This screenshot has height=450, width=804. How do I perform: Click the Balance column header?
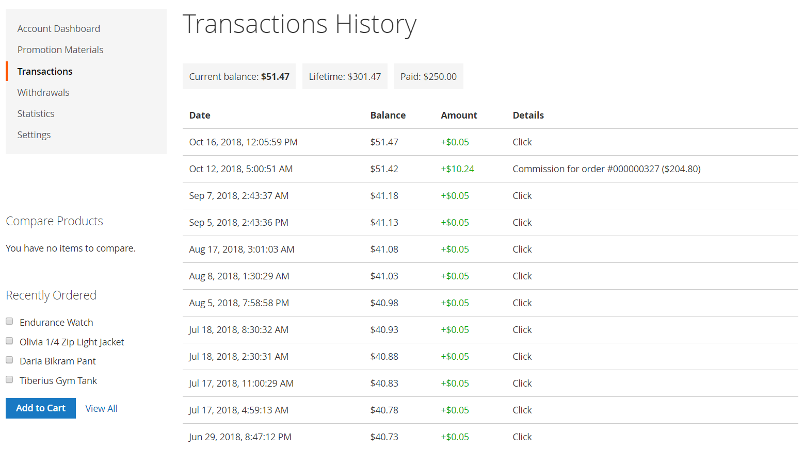point(388,115)
